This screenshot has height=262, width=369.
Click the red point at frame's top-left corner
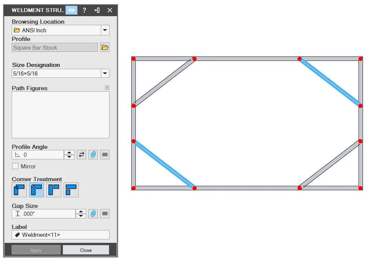point(134,59)
